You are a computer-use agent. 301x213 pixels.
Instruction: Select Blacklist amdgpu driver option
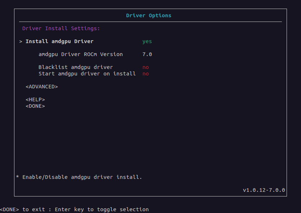coord(76,67)
